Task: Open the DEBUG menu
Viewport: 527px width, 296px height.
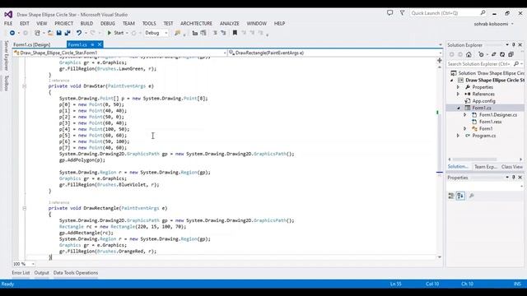Action: (108, 24)
